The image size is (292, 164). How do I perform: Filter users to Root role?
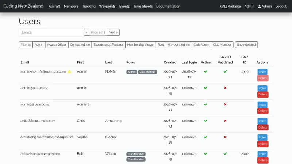pyautogui.click(x=161, y=44)
